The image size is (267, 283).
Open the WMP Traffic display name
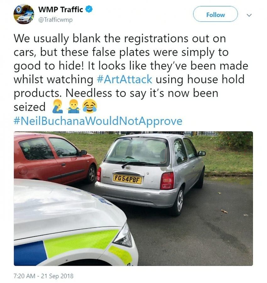click(60, 9)
